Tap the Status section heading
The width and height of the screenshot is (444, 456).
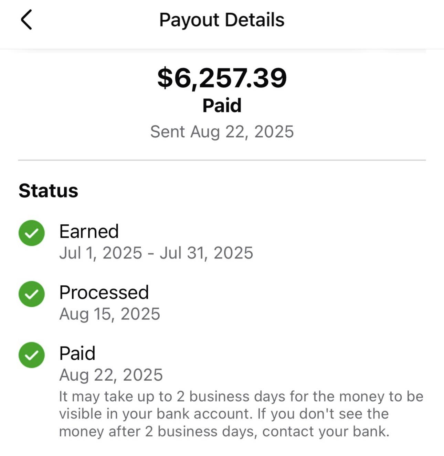pyautogui.click(x=48, y=191)
